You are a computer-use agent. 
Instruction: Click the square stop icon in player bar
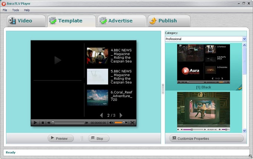(x=43, y=123)
